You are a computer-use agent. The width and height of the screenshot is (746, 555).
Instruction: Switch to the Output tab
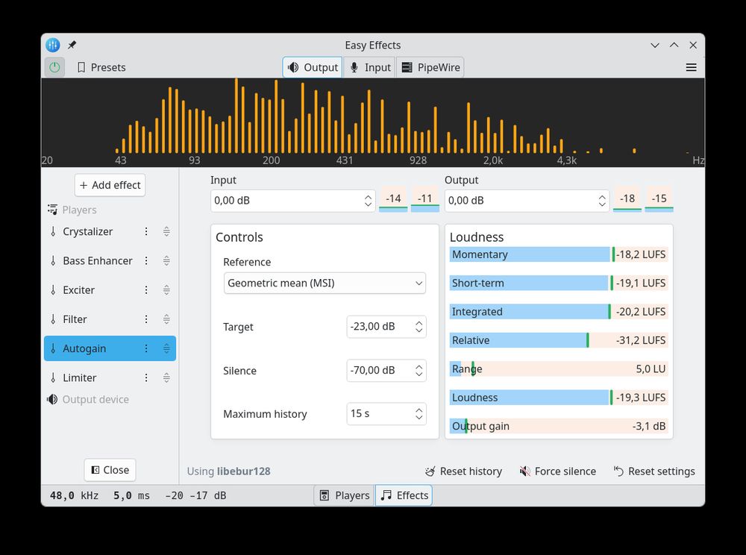pos(313,67)
